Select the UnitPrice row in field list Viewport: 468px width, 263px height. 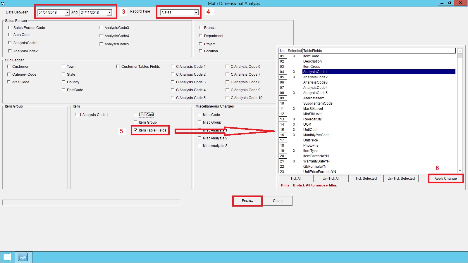click(x=310, y=140)
